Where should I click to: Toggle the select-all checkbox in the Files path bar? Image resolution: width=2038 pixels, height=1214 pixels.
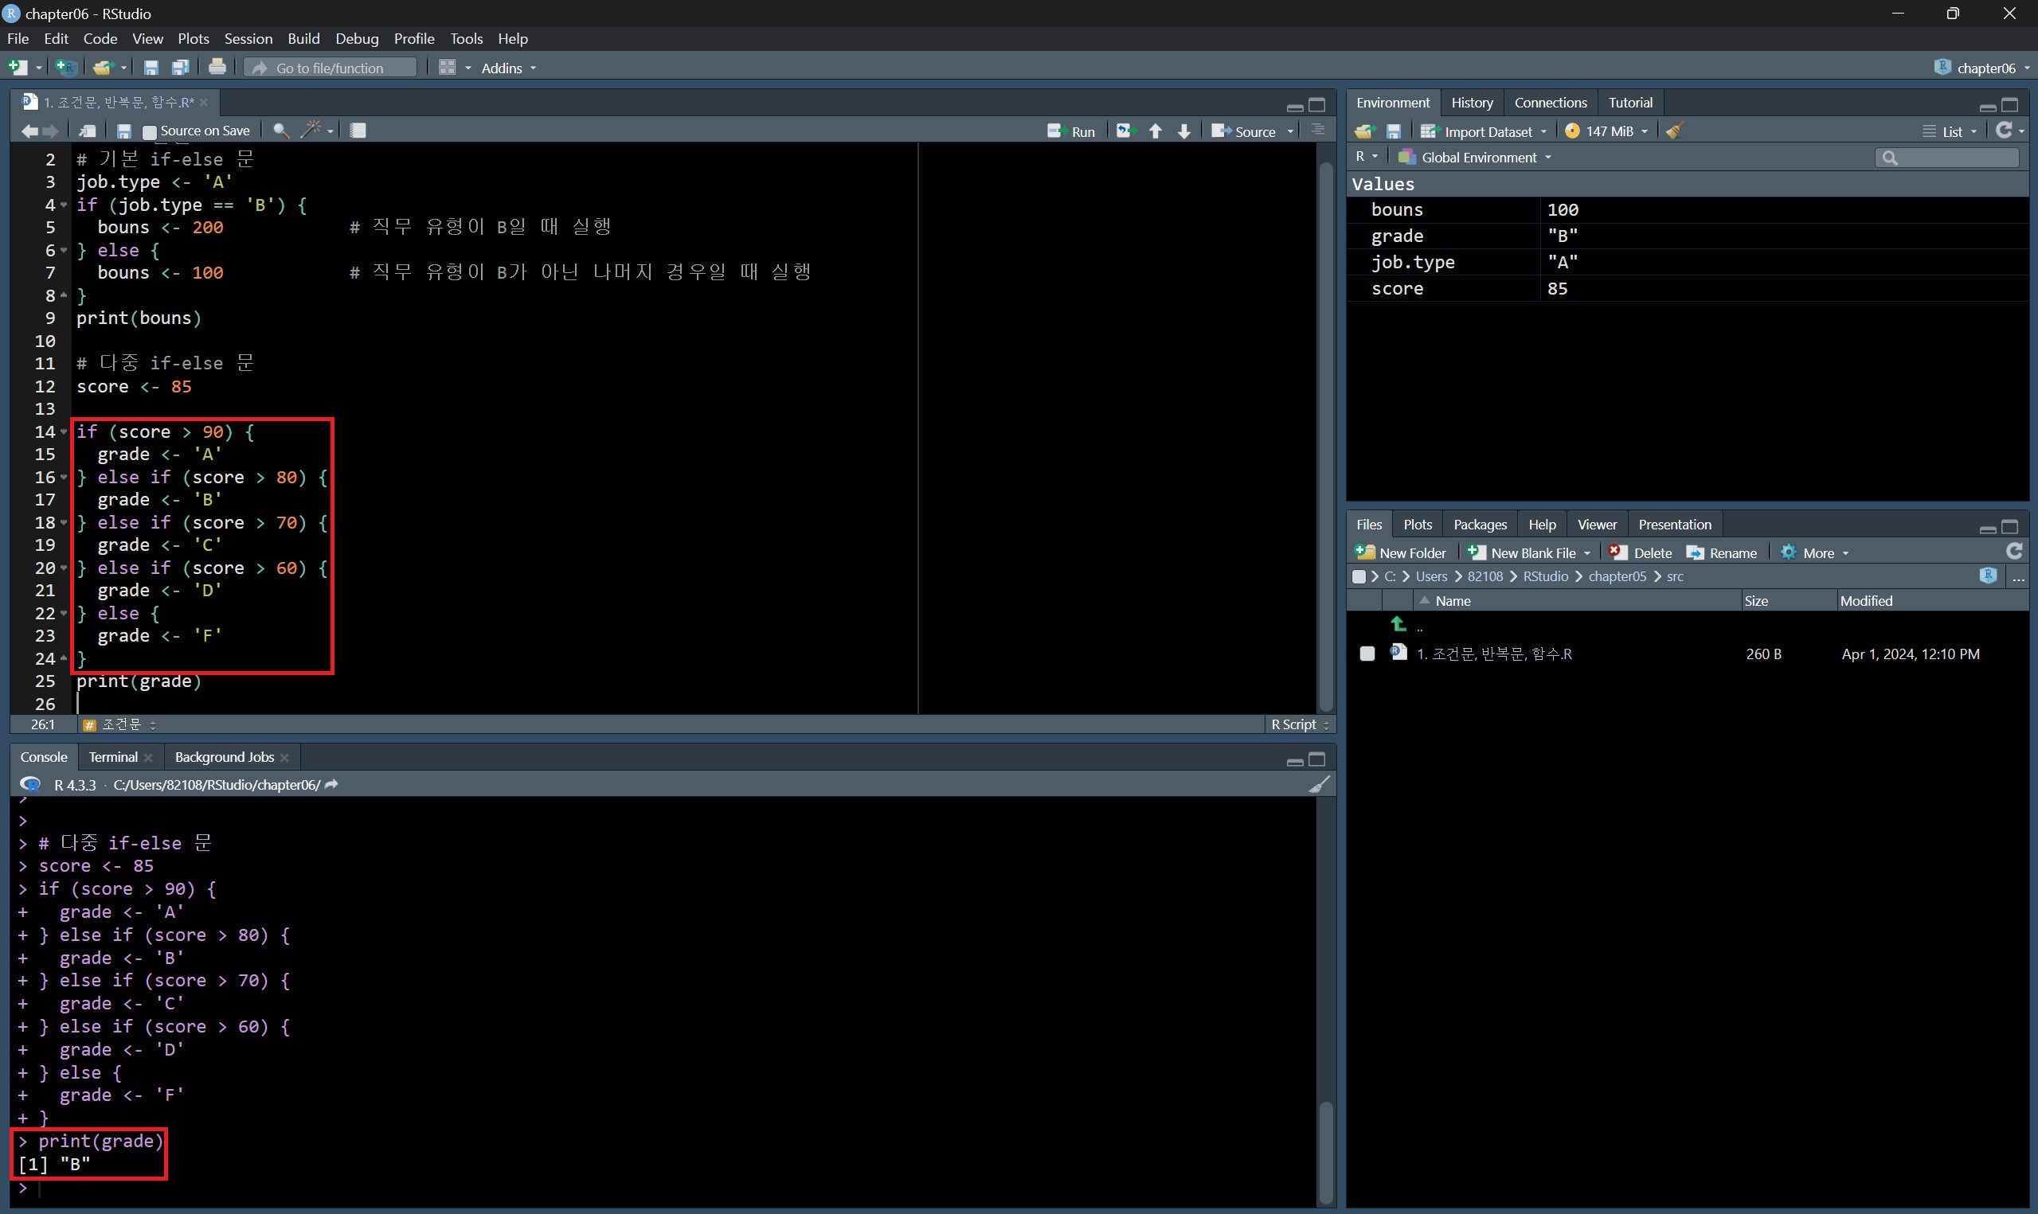tap(1358, 576)
